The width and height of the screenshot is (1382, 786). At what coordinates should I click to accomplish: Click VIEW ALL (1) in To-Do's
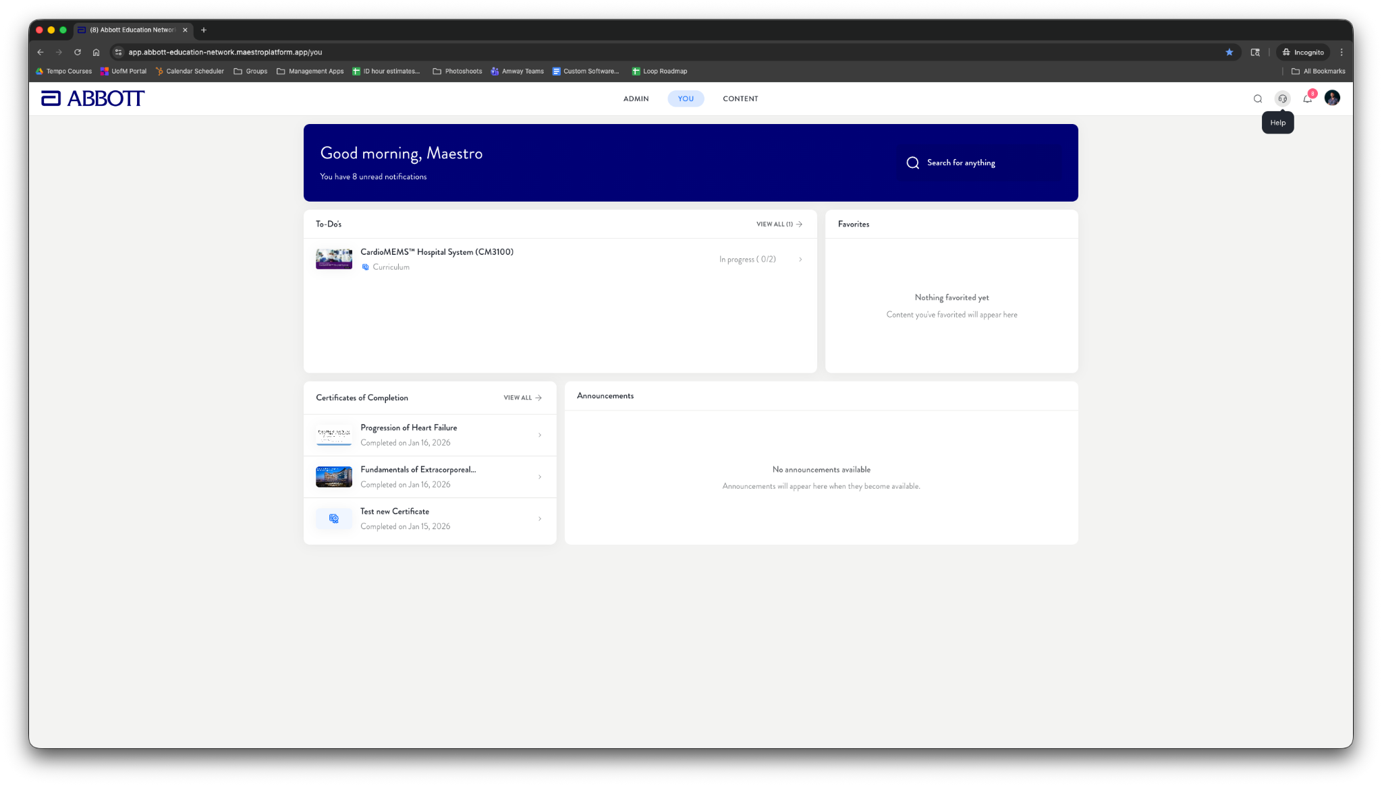[779, 224]
